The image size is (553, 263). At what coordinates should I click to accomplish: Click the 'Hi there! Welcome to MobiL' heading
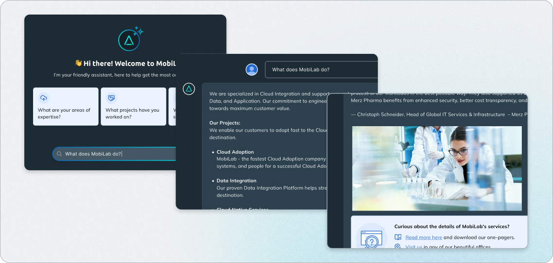click(x=125, y=64)
